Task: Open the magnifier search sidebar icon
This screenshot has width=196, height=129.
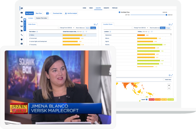Action: point(21,35)
